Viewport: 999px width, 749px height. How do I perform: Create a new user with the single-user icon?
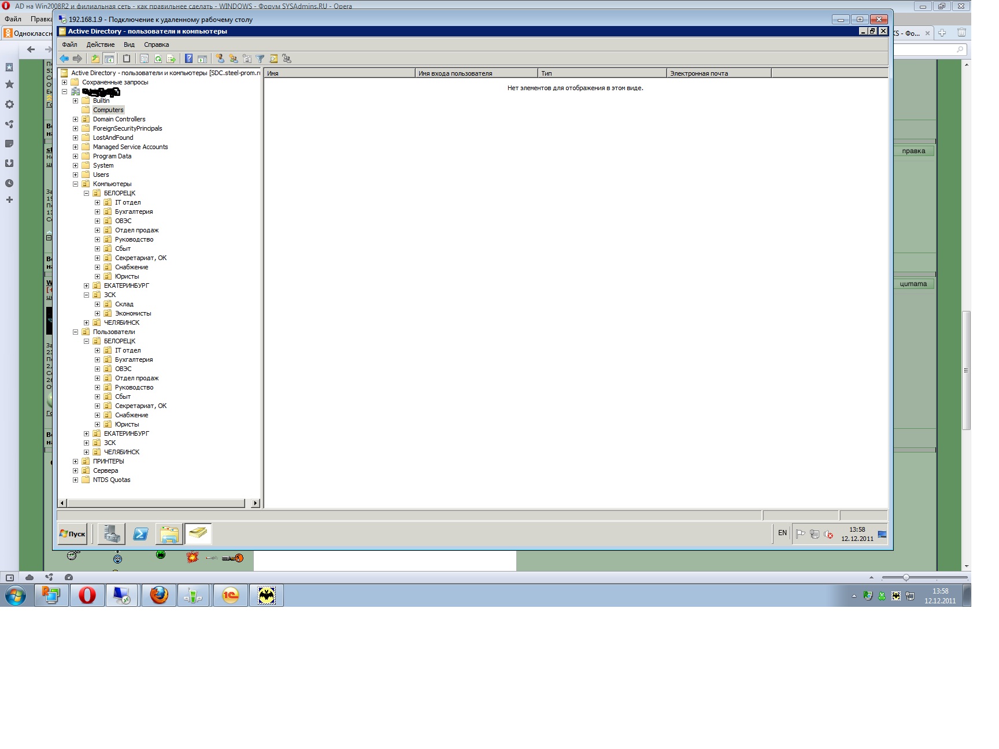220,58
